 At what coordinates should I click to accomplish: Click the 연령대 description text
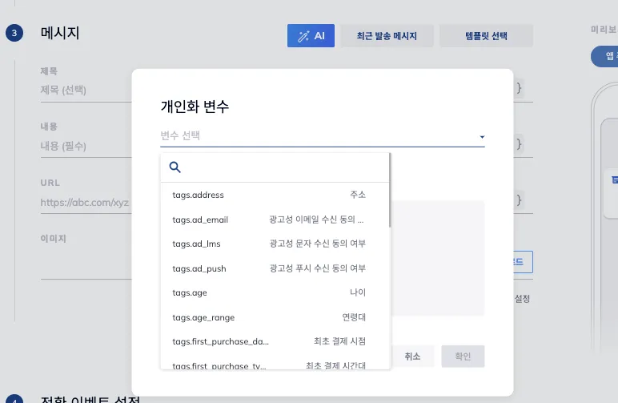click(x=354, y=317)
